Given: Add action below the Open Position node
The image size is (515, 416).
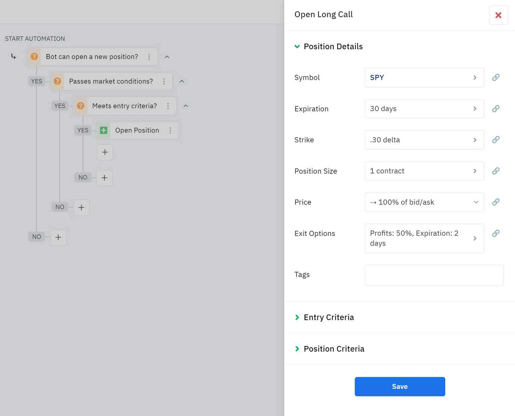Looking at the screenshot, I should 105,152.
